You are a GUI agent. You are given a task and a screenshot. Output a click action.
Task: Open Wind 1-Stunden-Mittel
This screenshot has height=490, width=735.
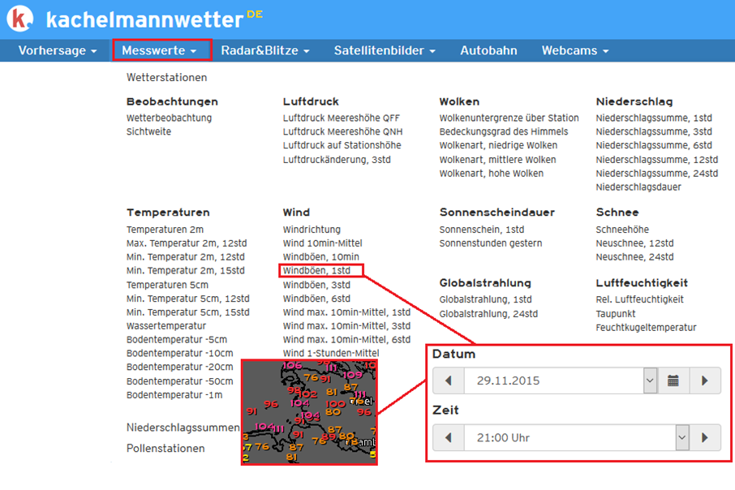[x=331, y=353]
